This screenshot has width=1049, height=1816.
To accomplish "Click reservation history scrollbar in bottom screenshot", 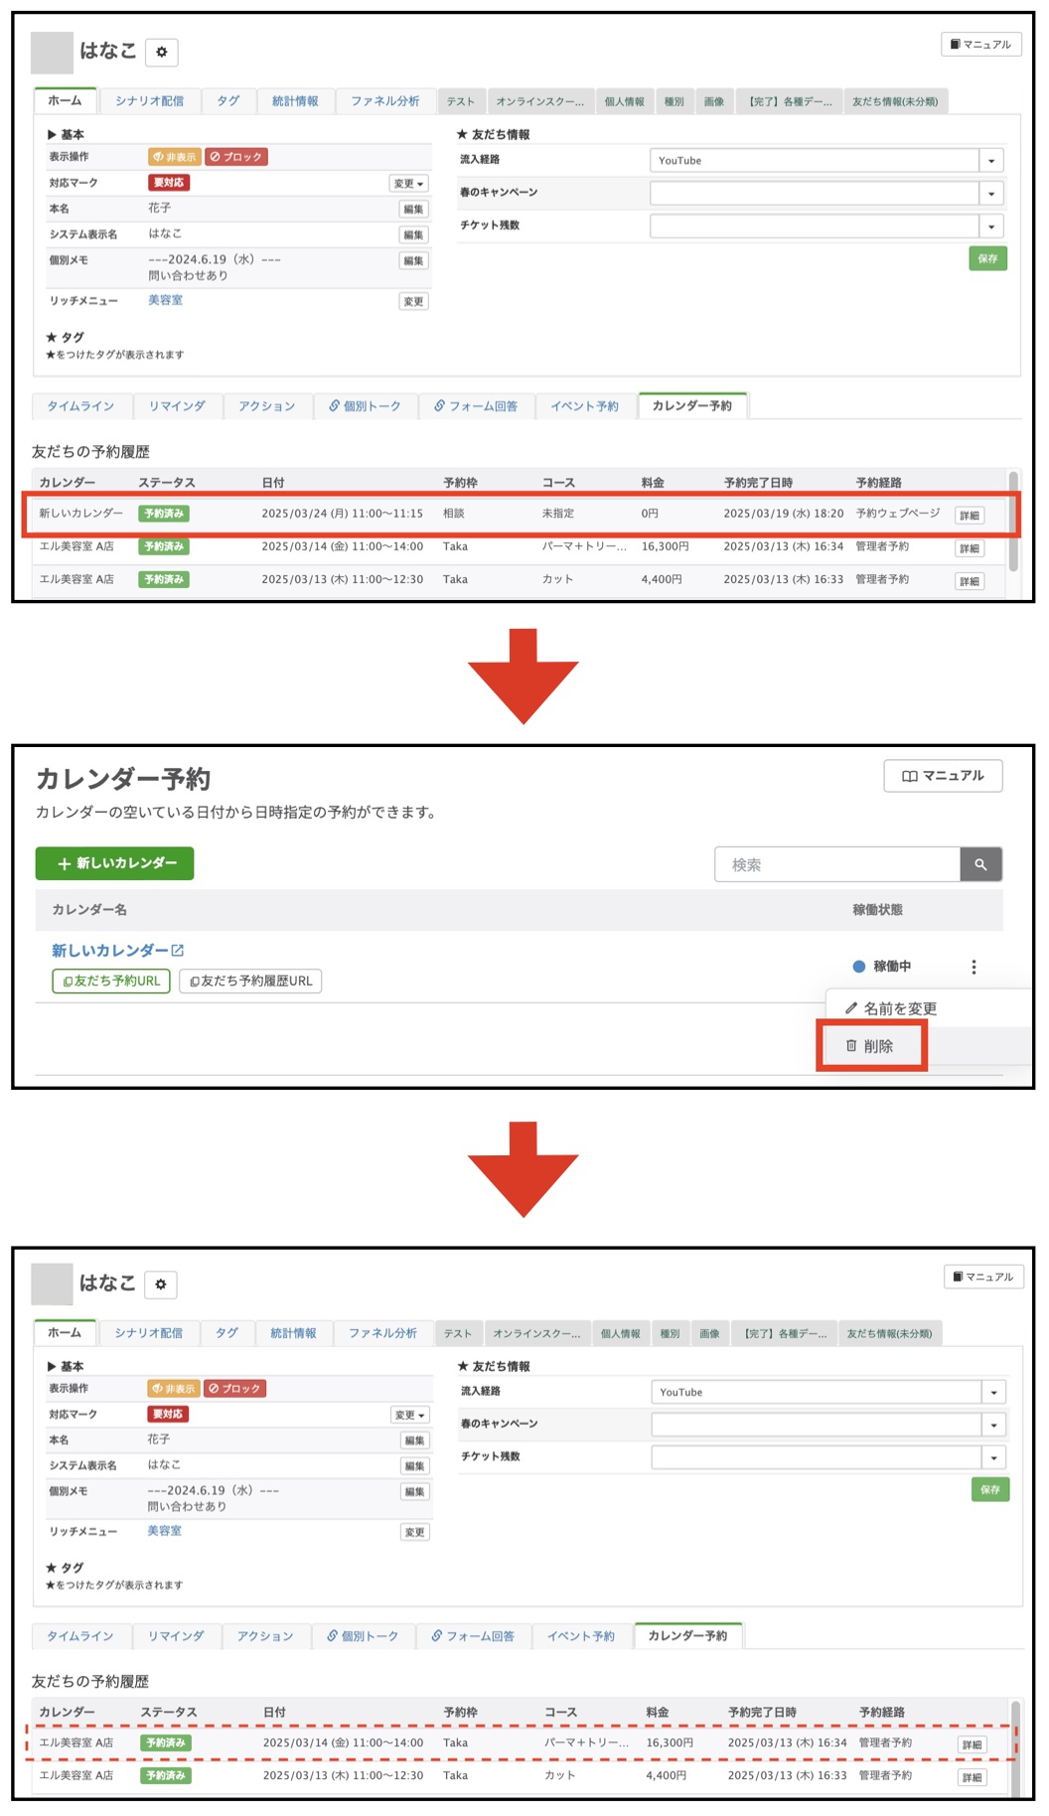I will click(1015, 1748).
